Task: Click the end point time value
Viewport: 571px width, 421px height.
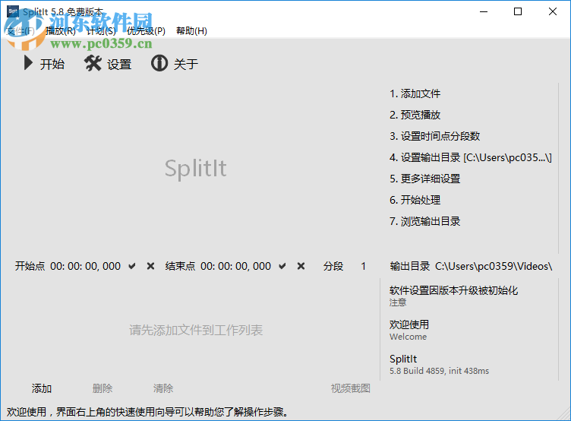Action: coord(235,267)
